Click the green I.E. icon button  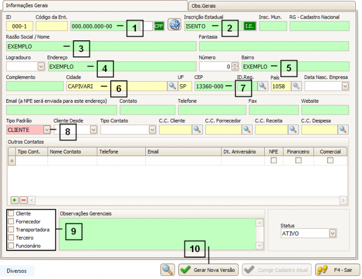(x=250, y=26)
